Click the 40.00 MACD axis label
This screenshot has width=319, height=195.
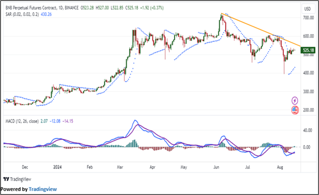pyautogui.click(x=308, y=130)
